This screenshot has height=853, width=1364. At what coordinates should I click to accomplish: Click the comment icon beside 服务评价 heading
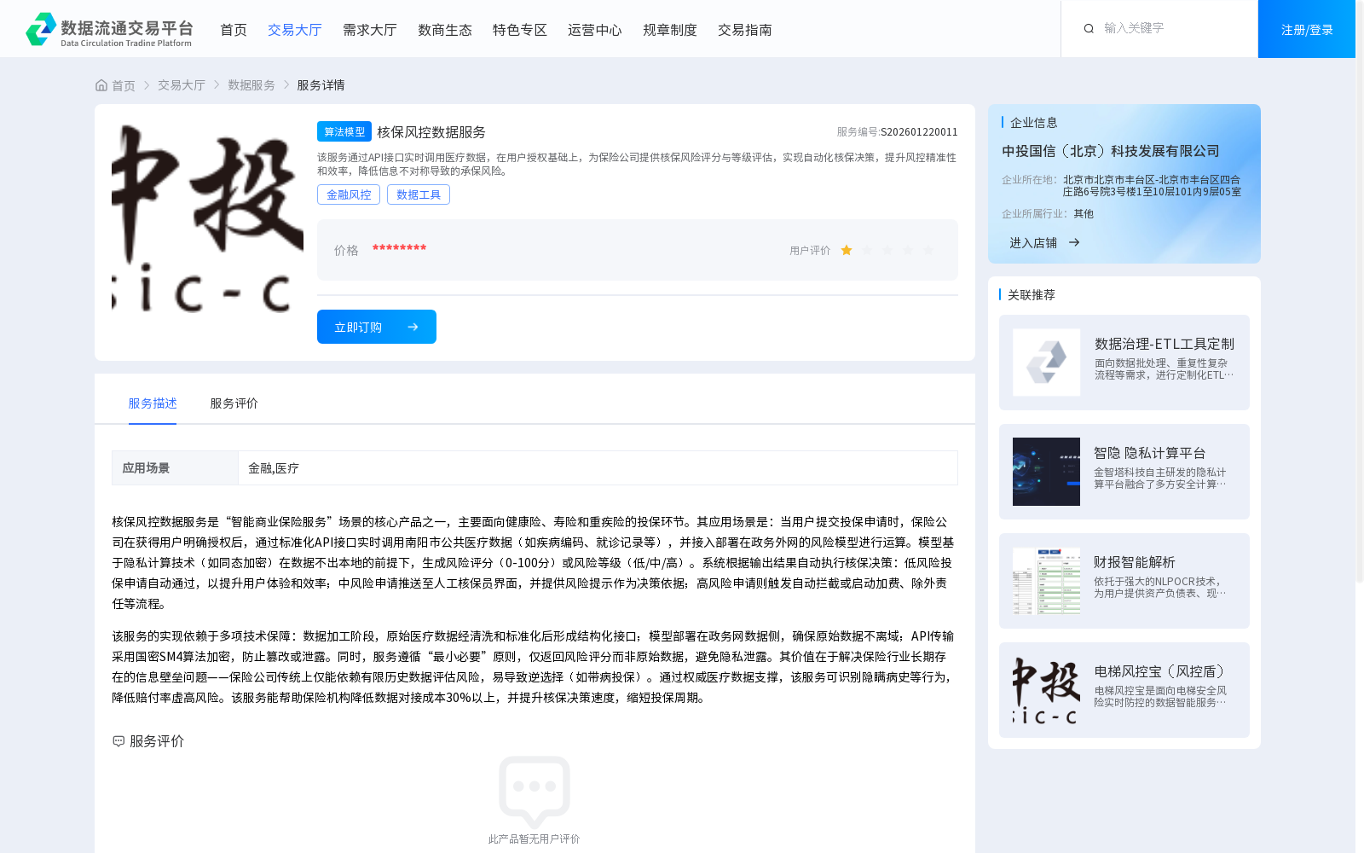pyautogui.click(x=118, y=741)
